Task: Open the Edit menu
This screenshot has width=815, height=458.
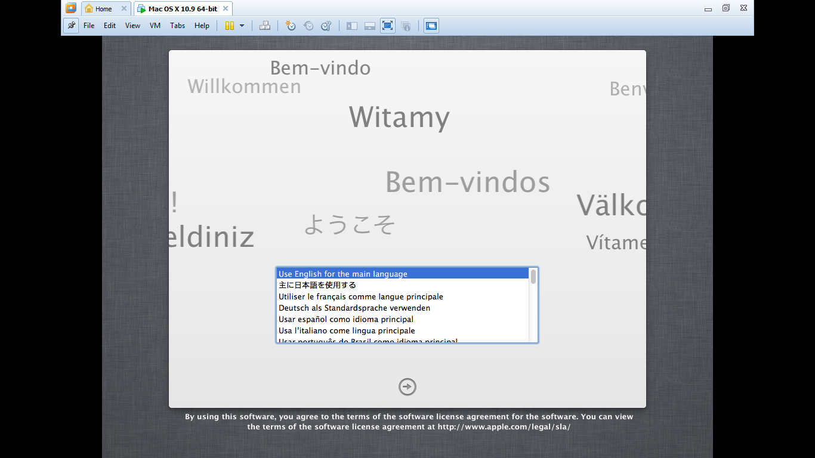Action: click(x=110, y=26)
